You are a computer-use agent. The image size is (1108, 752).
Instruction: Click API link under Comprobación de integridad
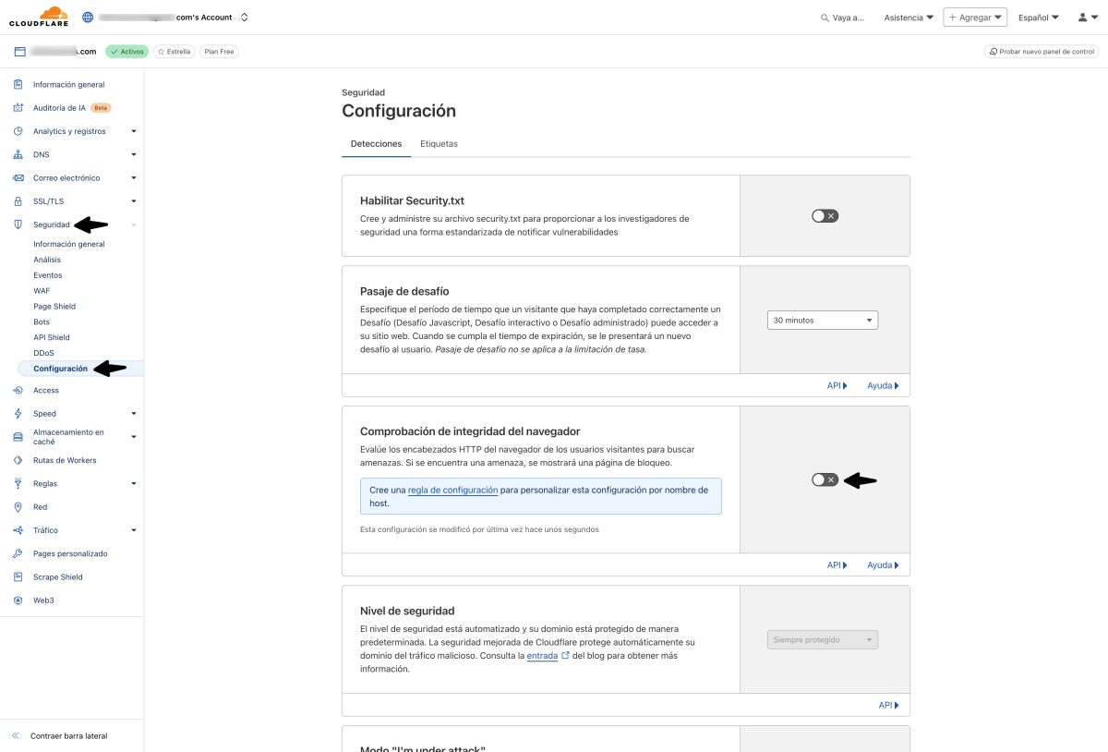point(837,564)
